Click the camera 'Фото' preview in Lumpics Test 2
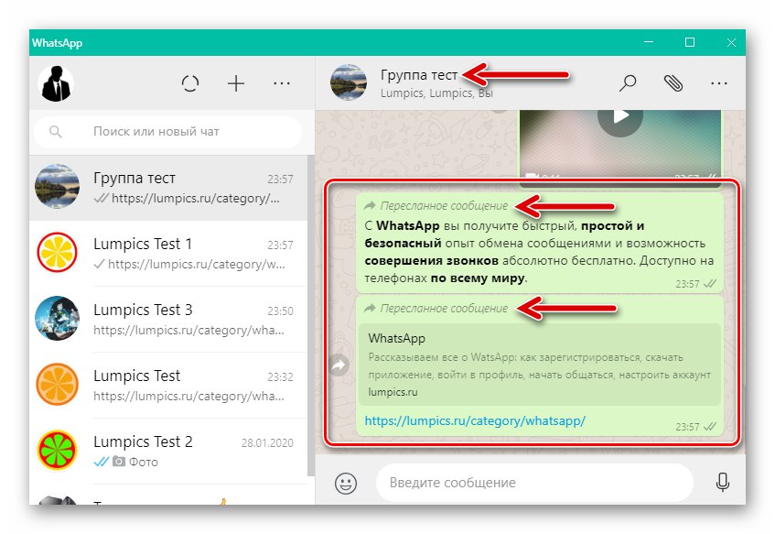The height and width of the screenshot is (534, 775). coord(135,462)
